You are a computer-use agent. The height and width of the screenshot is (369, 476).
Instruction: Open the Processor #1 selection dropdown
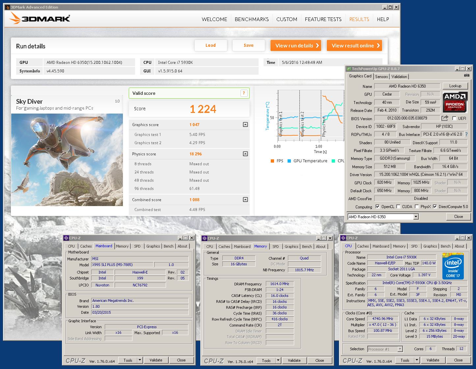(400, 349)
